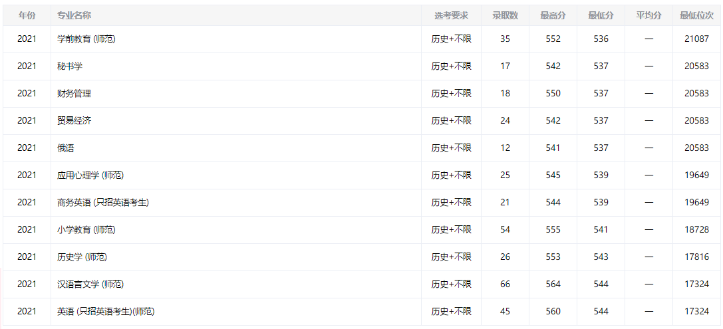This screenshot has height=329, width=723.
Task: Open the 贸易经济 major entry
Action: pyautogui.click(x=74, y=121)
